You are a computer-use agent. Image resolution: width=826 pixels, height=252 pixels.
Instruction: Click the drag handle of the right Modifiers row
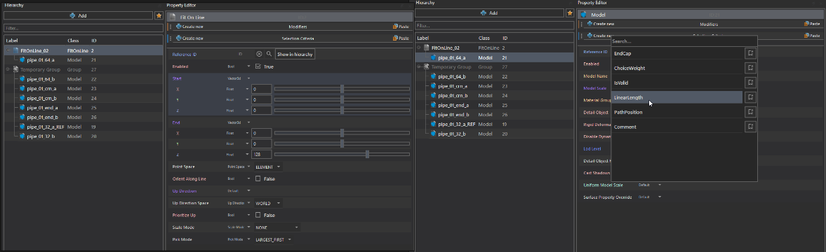click(x=582, y=24)
